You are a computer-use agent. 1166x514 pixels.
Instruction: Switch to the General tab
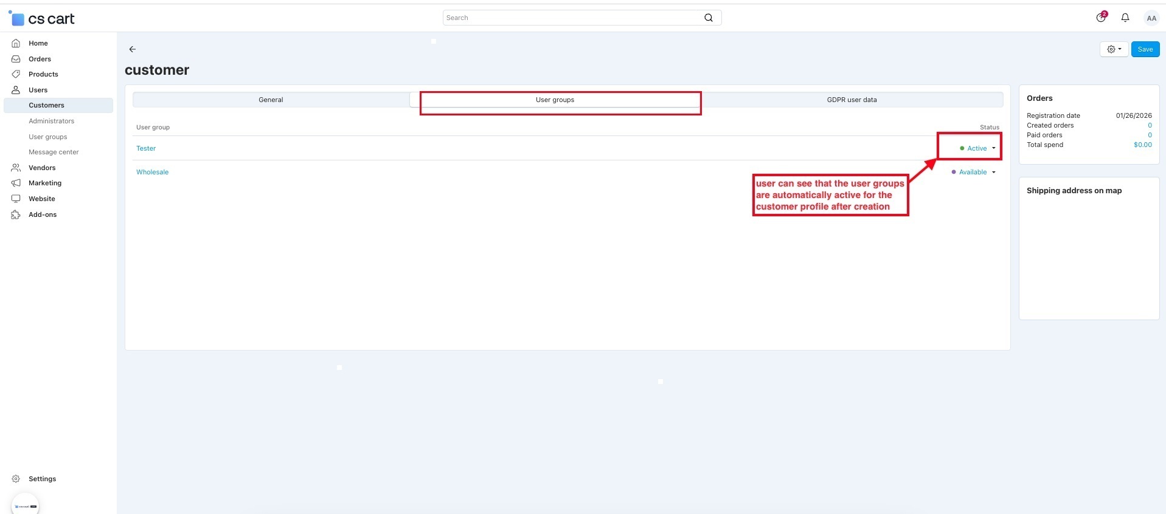pos(271,100)
